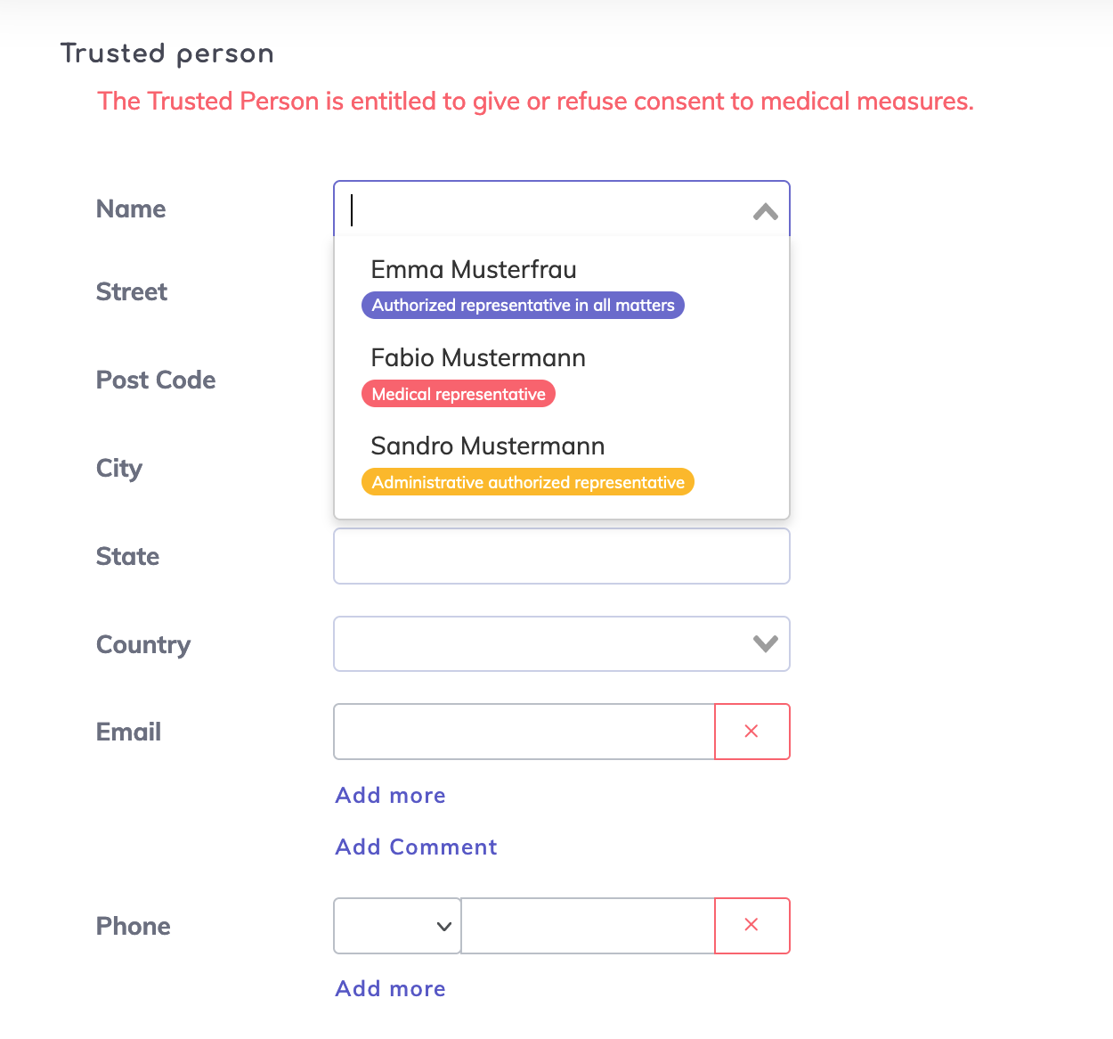Delete the Phone entry with X
Image resolution: width=1113 pixels, height=1039 pixels.
tap(751, 925)
